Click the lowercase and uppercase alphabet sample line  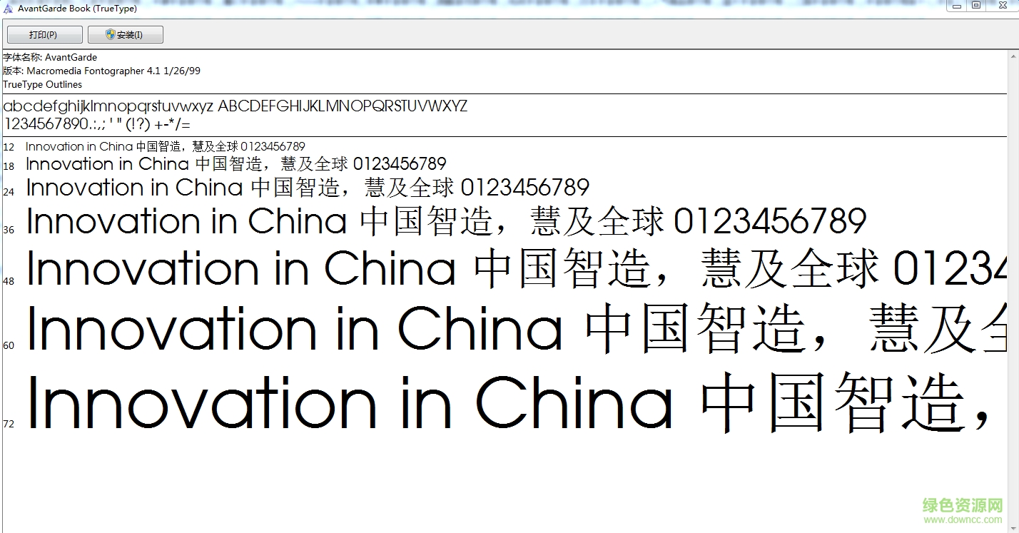tap(235, 106)
